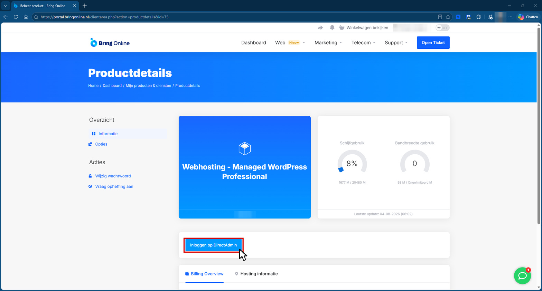Click the browser address bar URL

104,17
